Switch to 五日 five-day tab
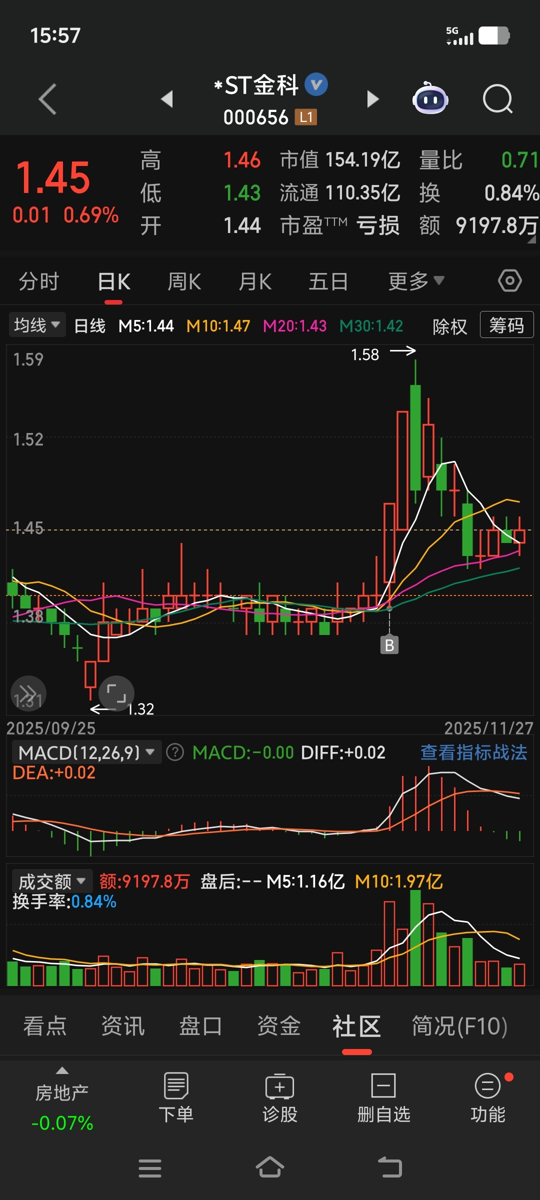The width and height of the screenshot is (540, 1200). click(x=328, y=281)
